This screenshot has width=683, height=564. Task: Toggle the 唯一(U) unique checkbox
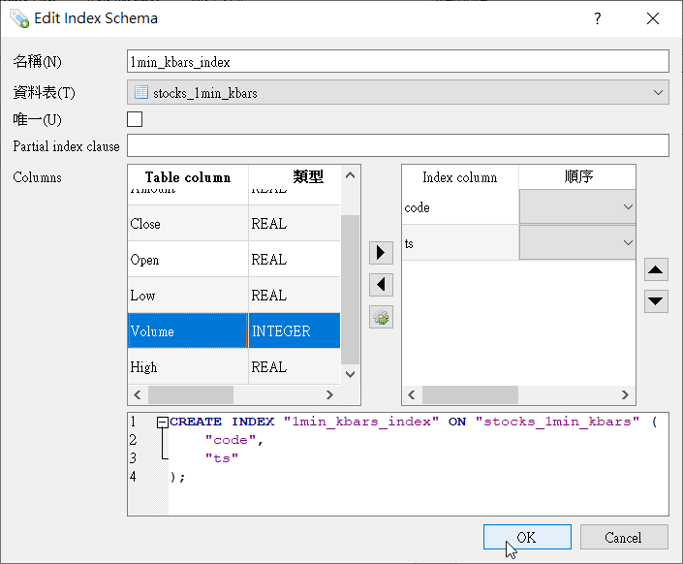[x=135, y=119]
